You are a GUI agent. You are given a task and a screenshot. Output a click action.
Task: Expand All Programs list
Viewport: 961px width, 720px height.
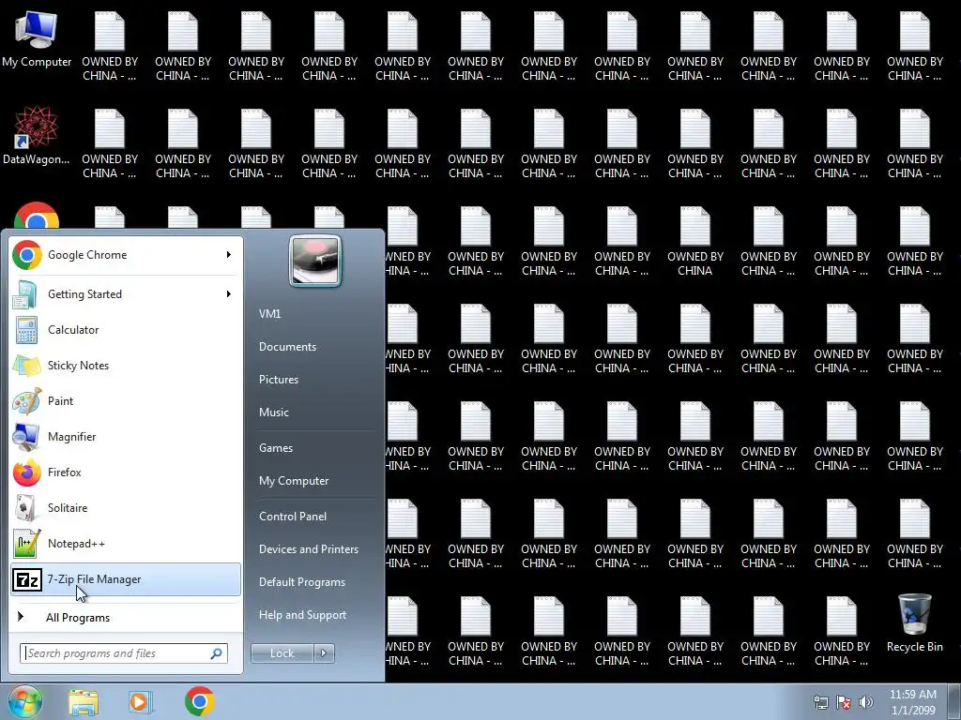point(126,617)
